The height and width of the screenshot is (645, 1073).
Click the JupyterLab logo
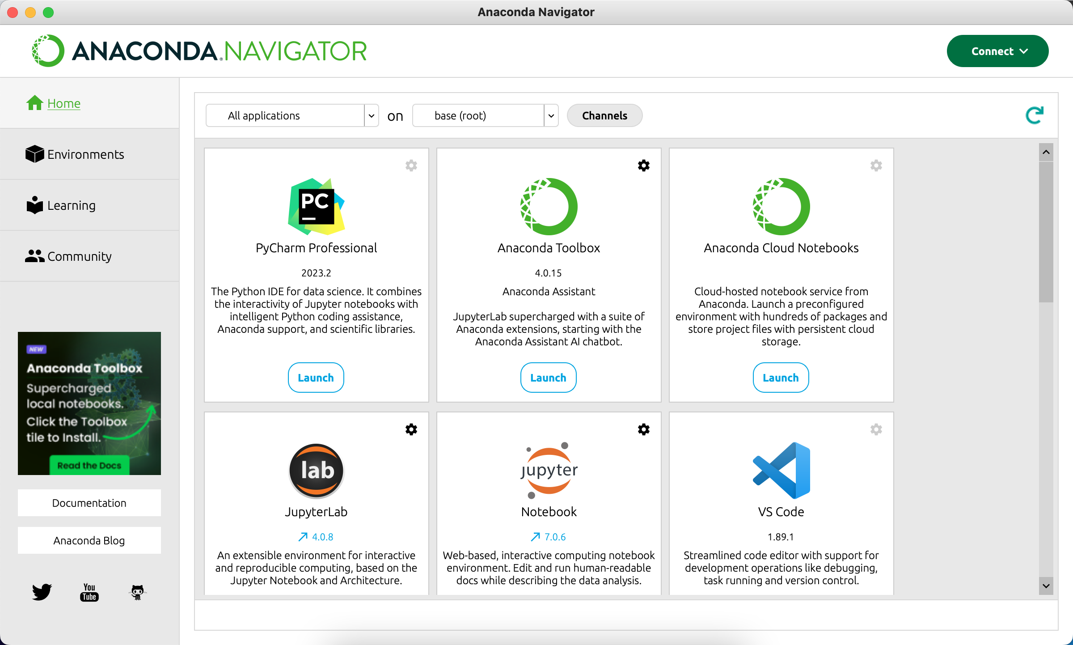pos(316,471)
